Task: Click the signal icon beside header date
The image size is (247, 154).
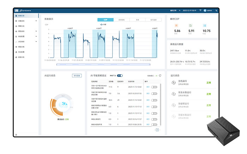Action: pos(180,11)
